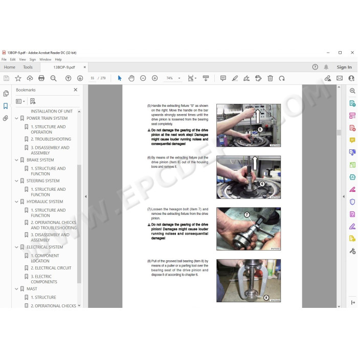Image resolution: width=358 pixels, height=358 pixels.
Task: Rotate the page view icon
Action: point(282,78)
